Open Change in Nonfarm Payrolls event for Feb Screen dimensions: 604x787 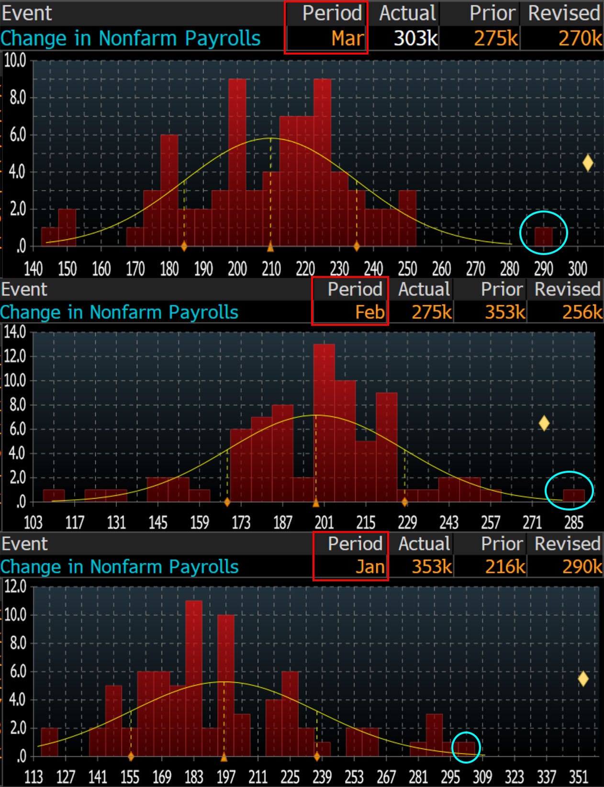click(x=119, y=312)
